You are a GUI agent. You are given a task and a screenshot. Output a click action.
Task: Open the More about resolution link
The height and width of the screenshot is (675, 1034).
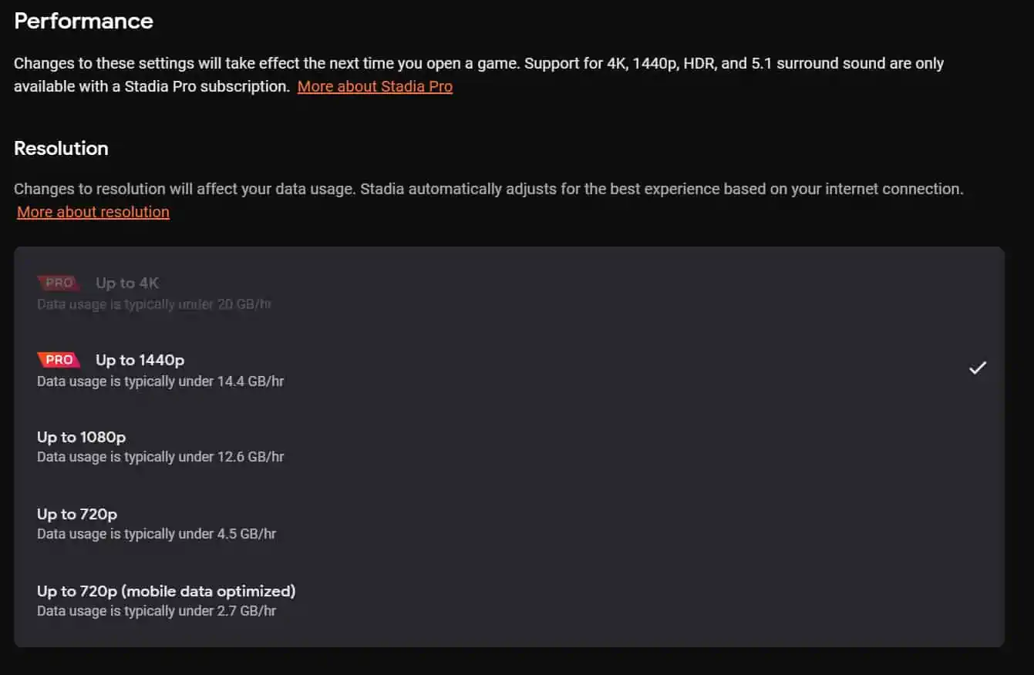pos(93,212)
